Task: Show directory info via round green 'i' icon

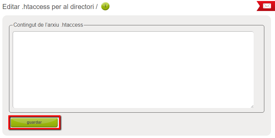Action: 105,6
